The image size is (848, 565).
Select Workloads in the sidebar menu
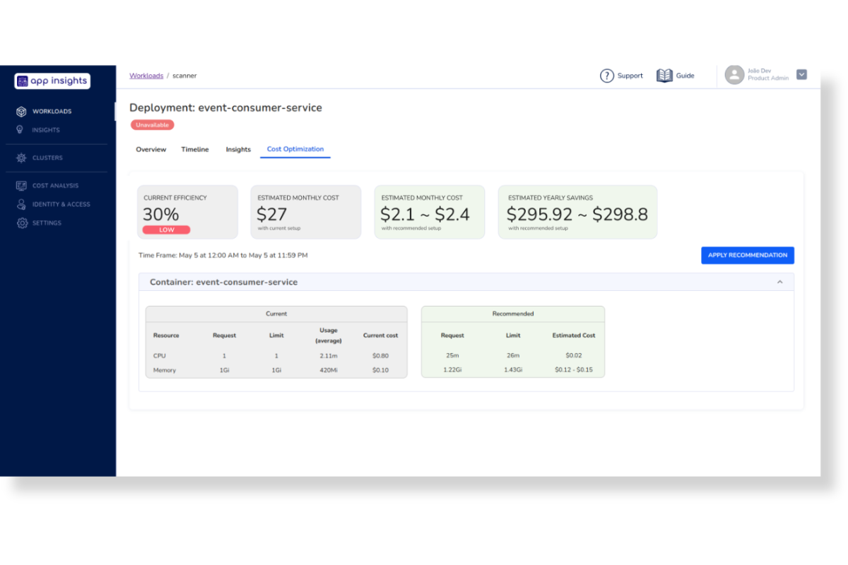point(52,112)
